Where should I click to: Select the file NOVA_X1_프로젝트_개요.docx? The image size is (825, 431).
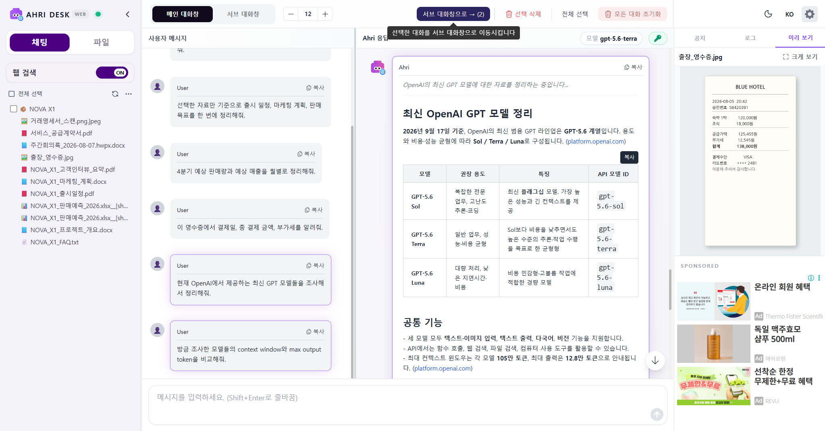pos(71,230)
